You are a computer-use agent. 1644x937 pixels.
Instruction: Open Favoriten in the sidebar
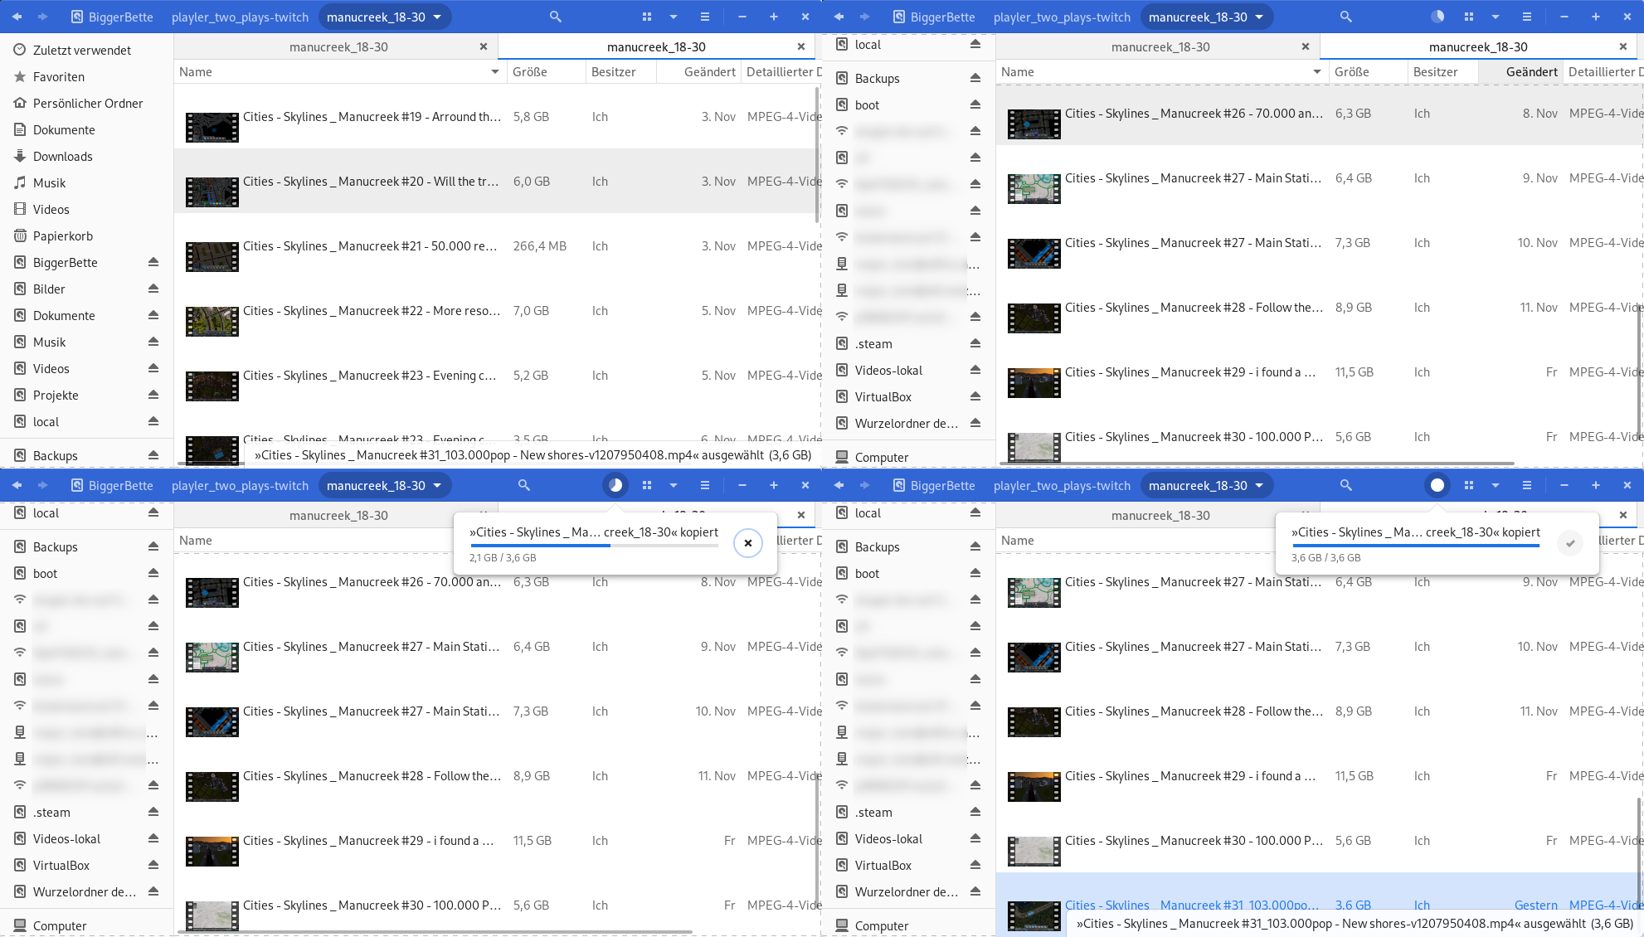click(86, 76)
